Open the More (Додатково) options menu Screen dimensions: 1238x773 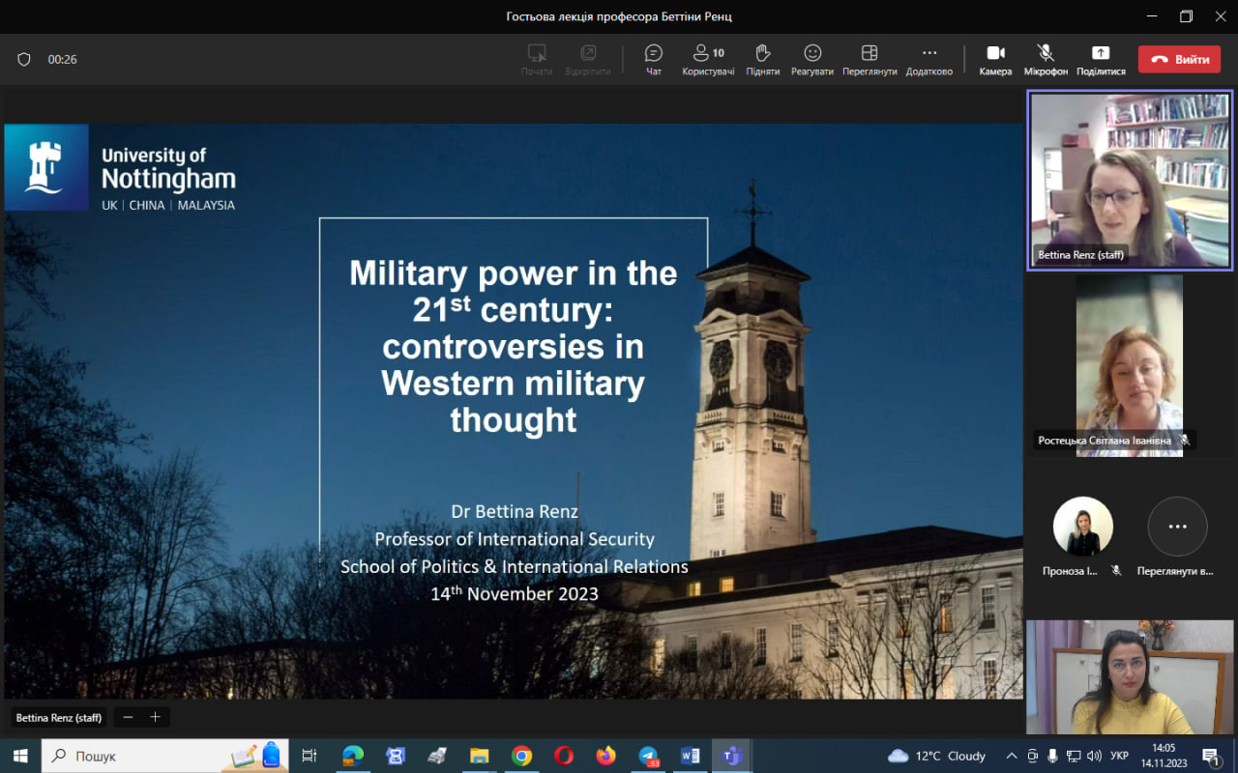tap(928, 59)
